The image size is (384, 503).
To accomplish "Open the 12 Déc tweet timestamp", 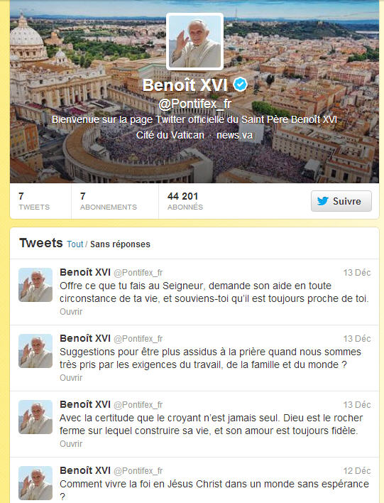I will tap(357, 471).
